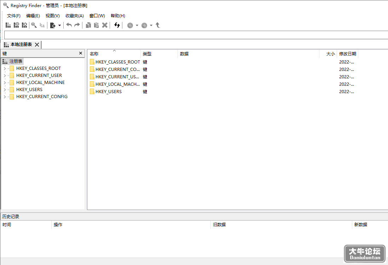Sort by the 修改日期 column header
The image size is (388, 265).
[347, 54]
